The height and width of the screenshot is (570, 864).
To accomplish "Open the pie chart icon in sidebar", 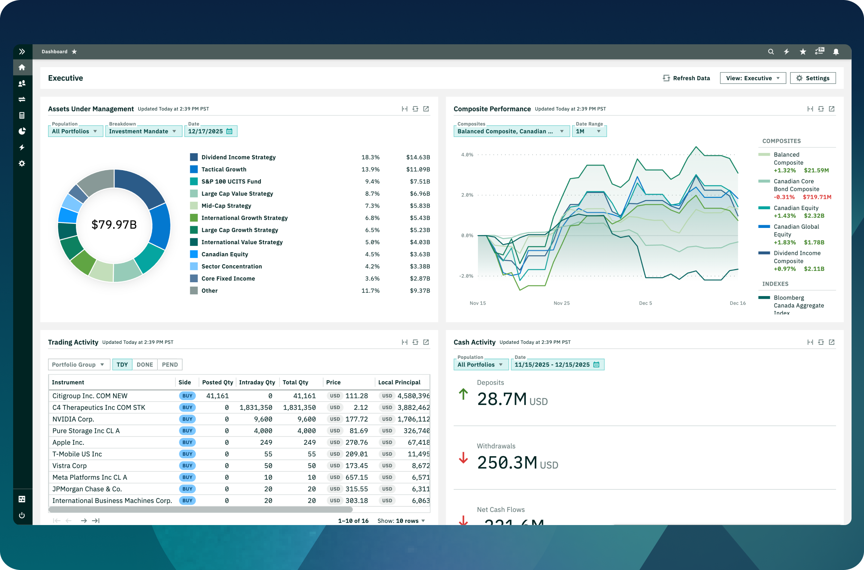I will 22,131.
